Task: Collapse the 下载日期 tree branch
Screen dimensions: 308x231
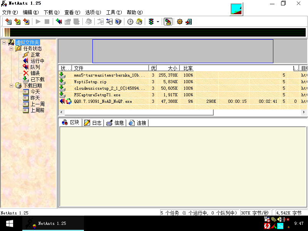Action: pos(12,85)
